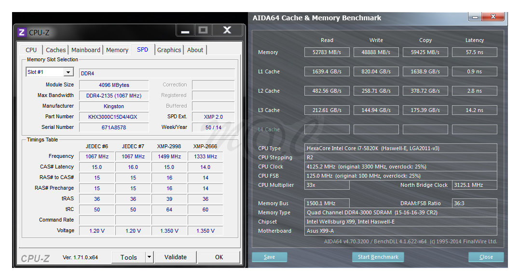
Task: Click the XMP-2666 frequency 1333 MHz cell
Action: tap(205, 156)
